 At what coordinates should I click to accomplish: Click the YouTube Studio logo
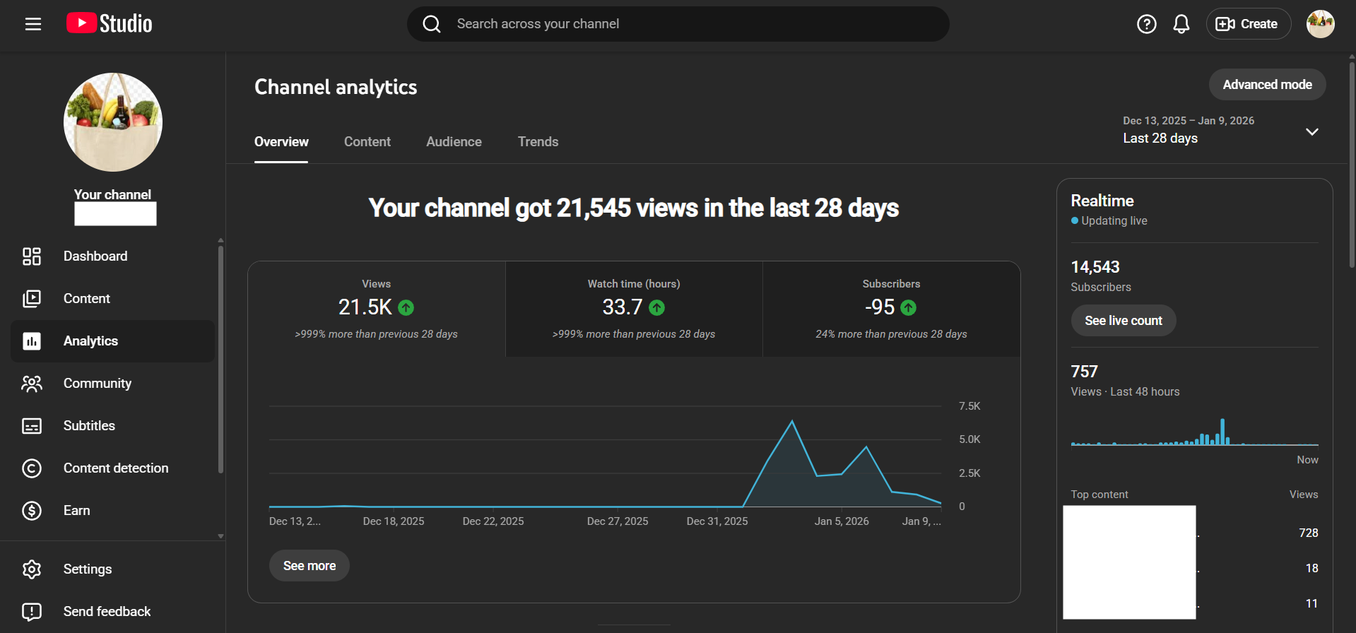pyautogui.click(x=110, y=24)
